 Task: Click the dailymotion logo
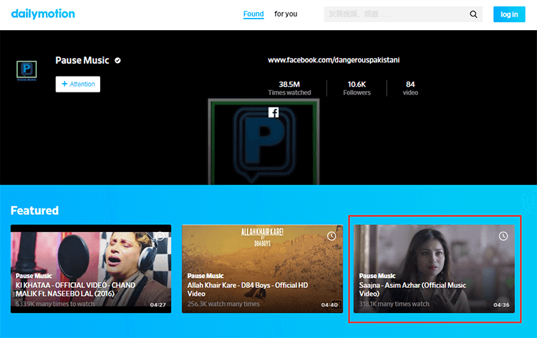click(43, 14)
